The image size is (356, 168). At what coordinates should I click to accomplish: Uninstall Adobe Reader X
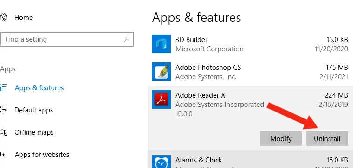[327, 138]
